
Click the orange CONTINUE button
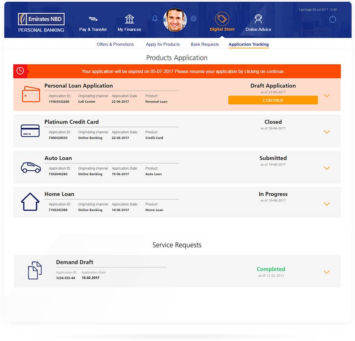click(273, 100)
